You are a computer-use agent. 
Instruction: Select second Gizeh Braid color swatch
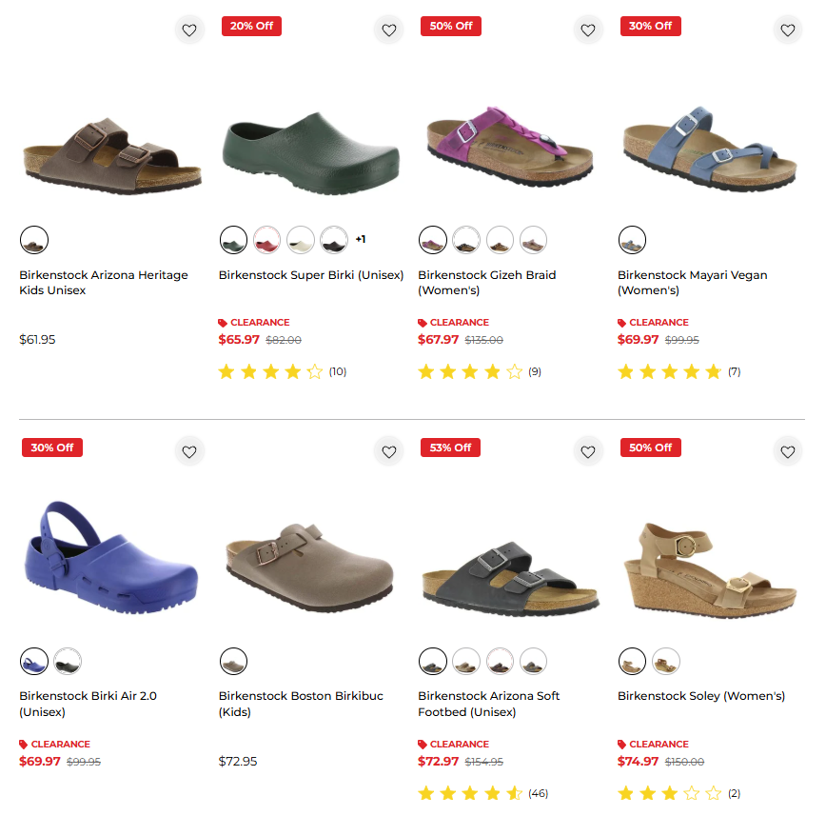point(466,240)
